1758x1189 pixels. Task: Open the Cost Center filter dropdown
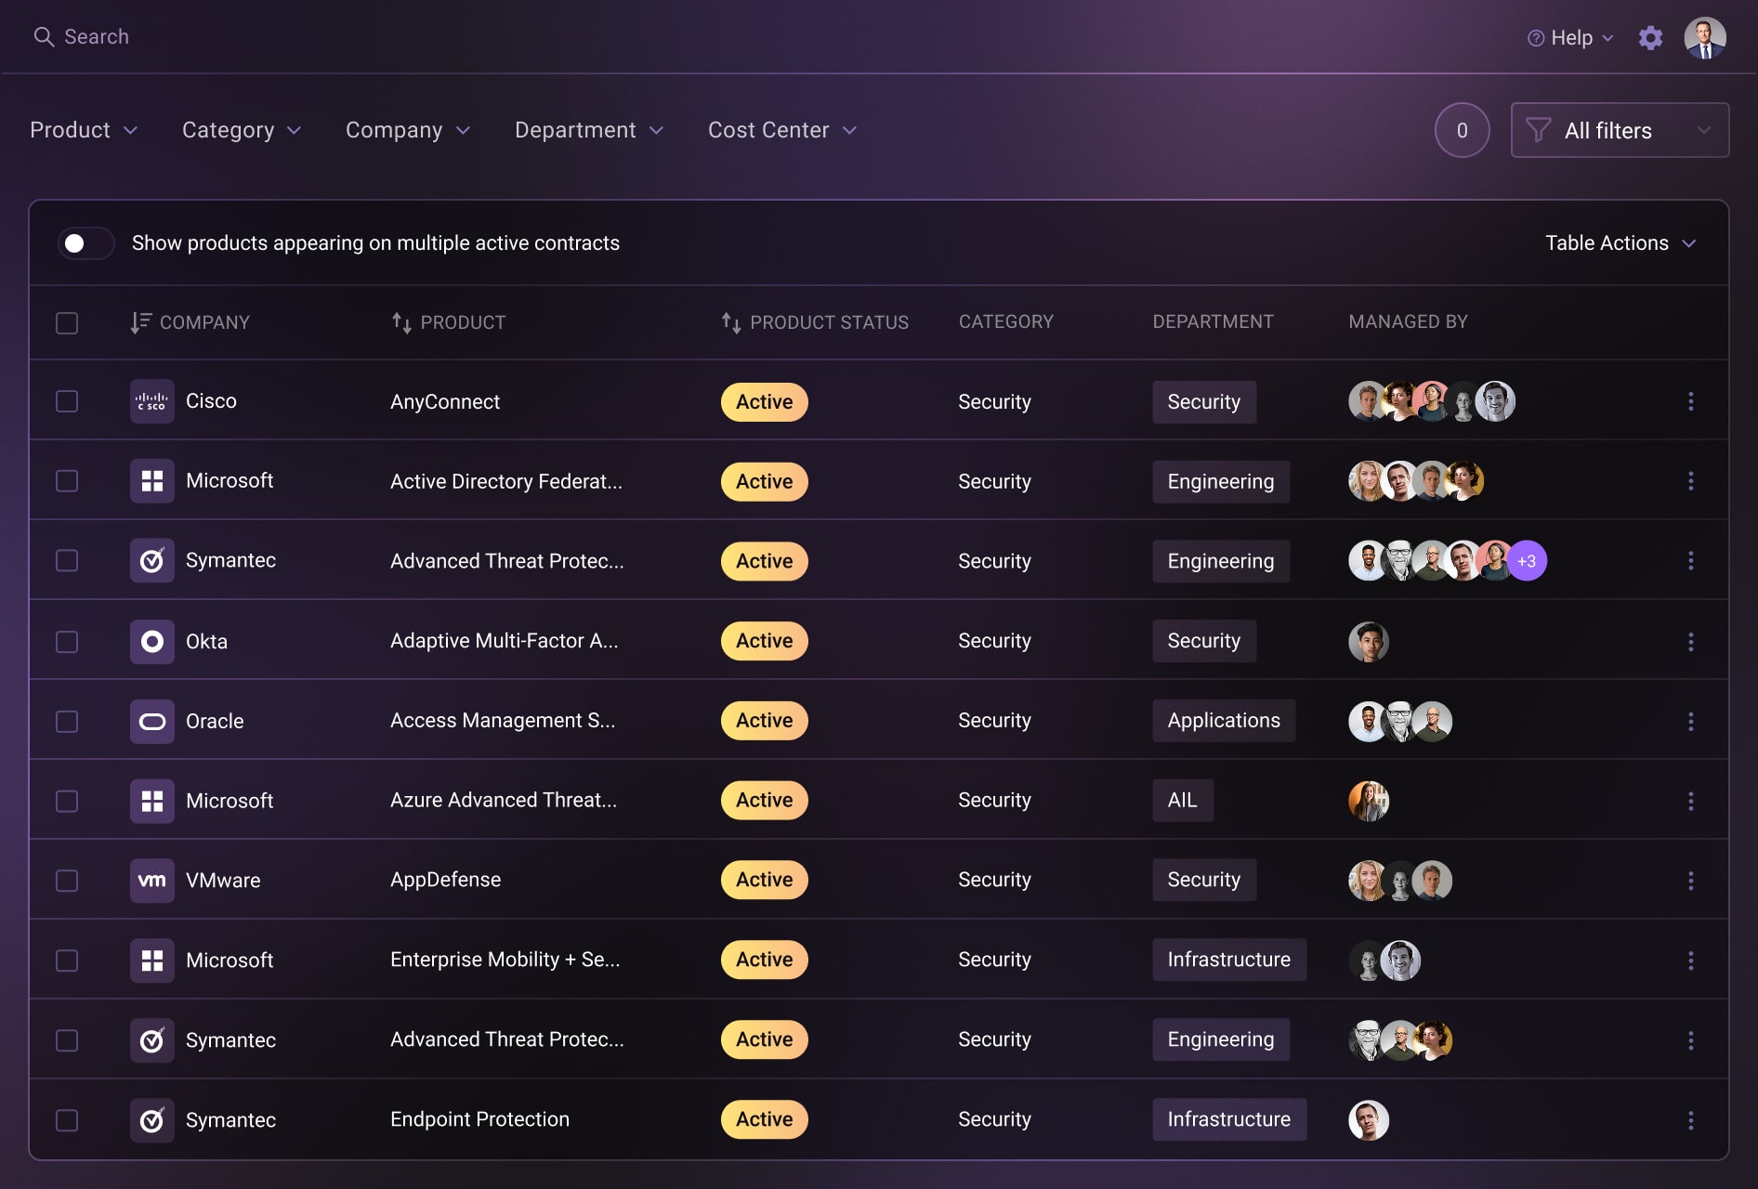[781, 130]
